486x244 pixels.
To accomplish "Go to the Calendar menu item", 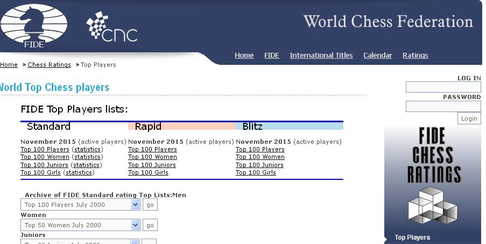I will point(377,55).
